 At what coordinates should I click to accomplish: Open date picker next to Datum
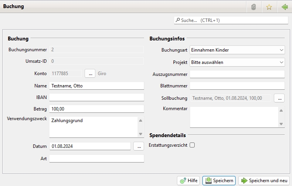click(139, 146)
